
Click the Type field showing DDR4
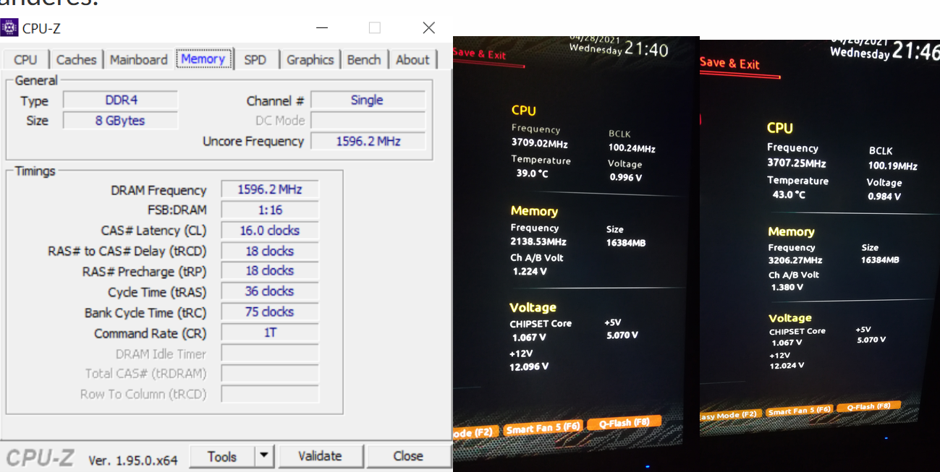[120, 100]
